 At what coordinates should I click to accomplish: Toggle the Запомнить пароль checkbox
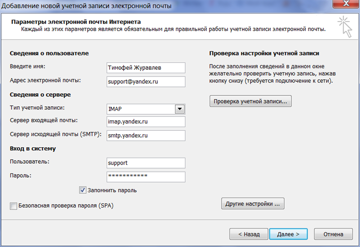(x=83, y=190)
